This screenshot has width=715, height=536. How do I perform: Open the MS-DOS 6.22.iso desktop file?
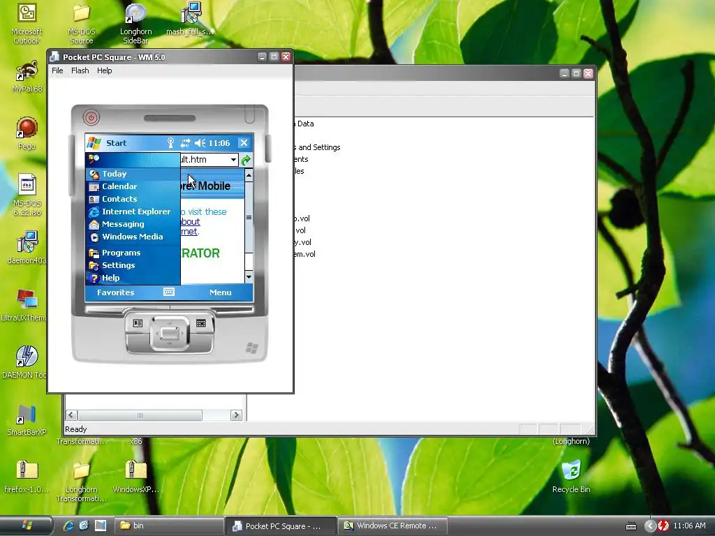tap(27, 195)
